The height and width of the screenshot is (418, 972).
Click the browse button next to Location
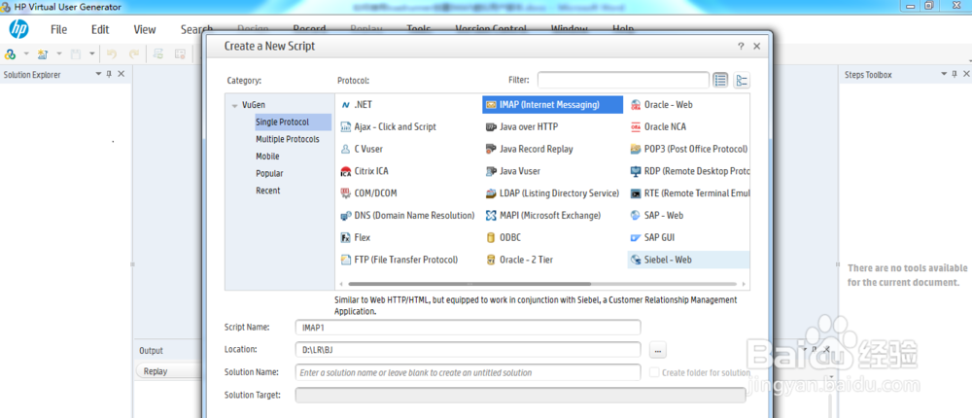658,350
